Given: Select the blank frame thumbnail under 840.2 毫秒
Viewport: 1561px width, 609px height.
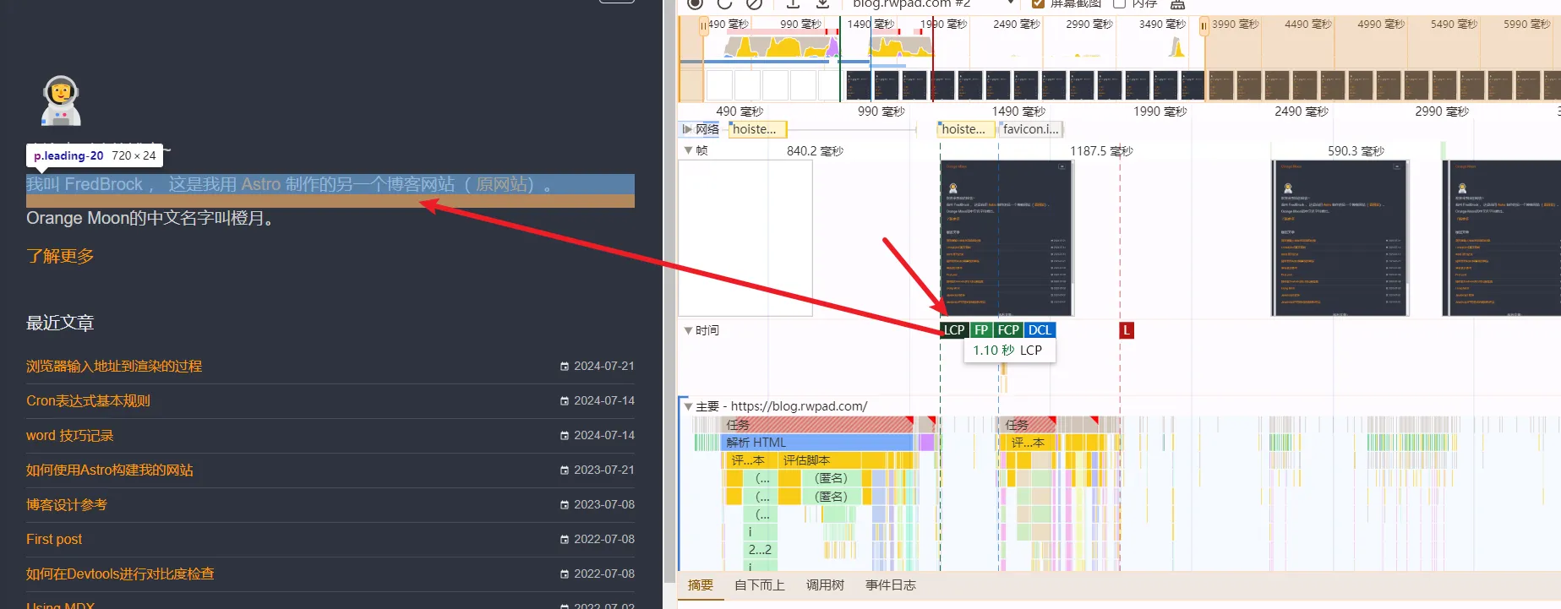Looking at the screenshot, I should [x=745, y=238].
